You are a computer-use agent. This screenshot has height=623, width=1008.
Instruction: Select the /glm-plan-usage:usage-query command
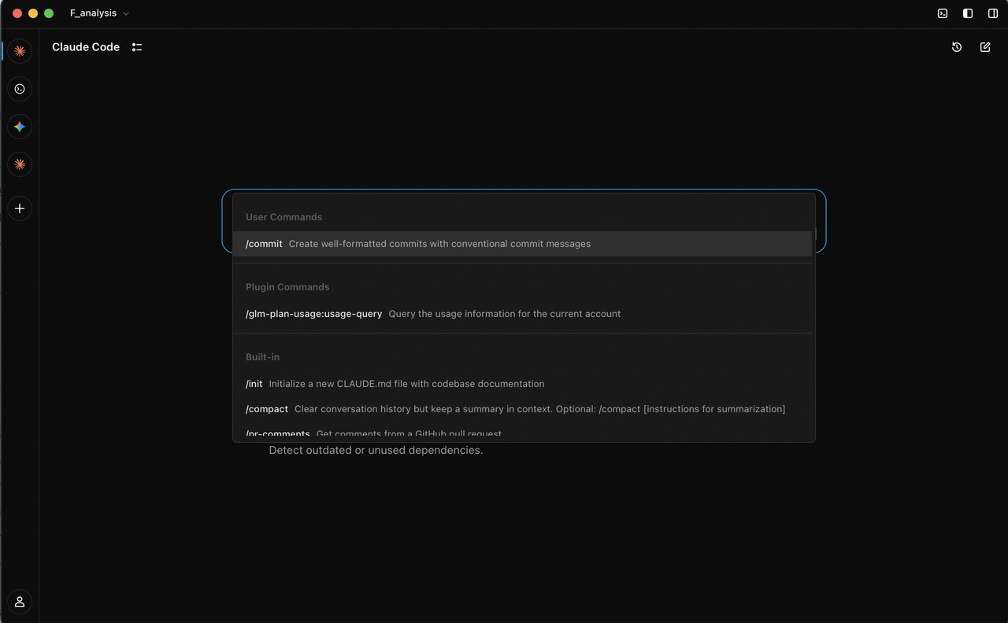click(522, 314)
